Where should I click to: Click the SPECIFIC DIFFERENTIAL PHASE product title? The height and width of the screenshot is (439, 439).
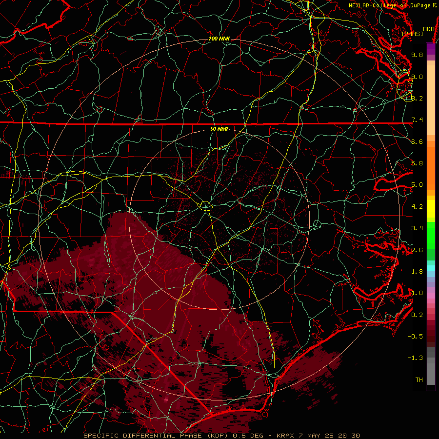click(x=142, y=436)
